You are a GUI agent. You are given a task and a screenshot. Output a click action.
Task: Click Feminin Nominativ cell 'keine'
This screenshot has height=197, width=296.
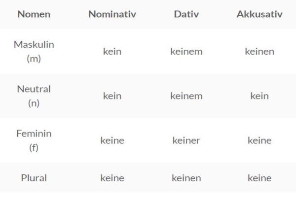[112, 140]
